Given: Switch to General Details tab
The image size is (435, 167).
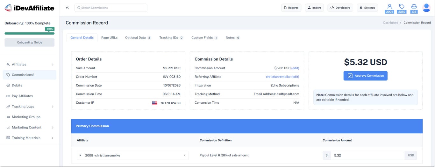Looking at the screenshot, I should pyautogui.click(x=82, y=38).
